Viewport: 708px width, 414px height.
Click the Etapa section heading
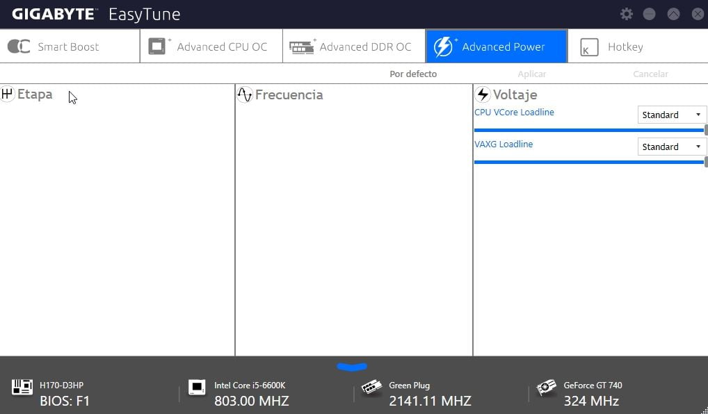pyautogui.click(x=35, y=94)
